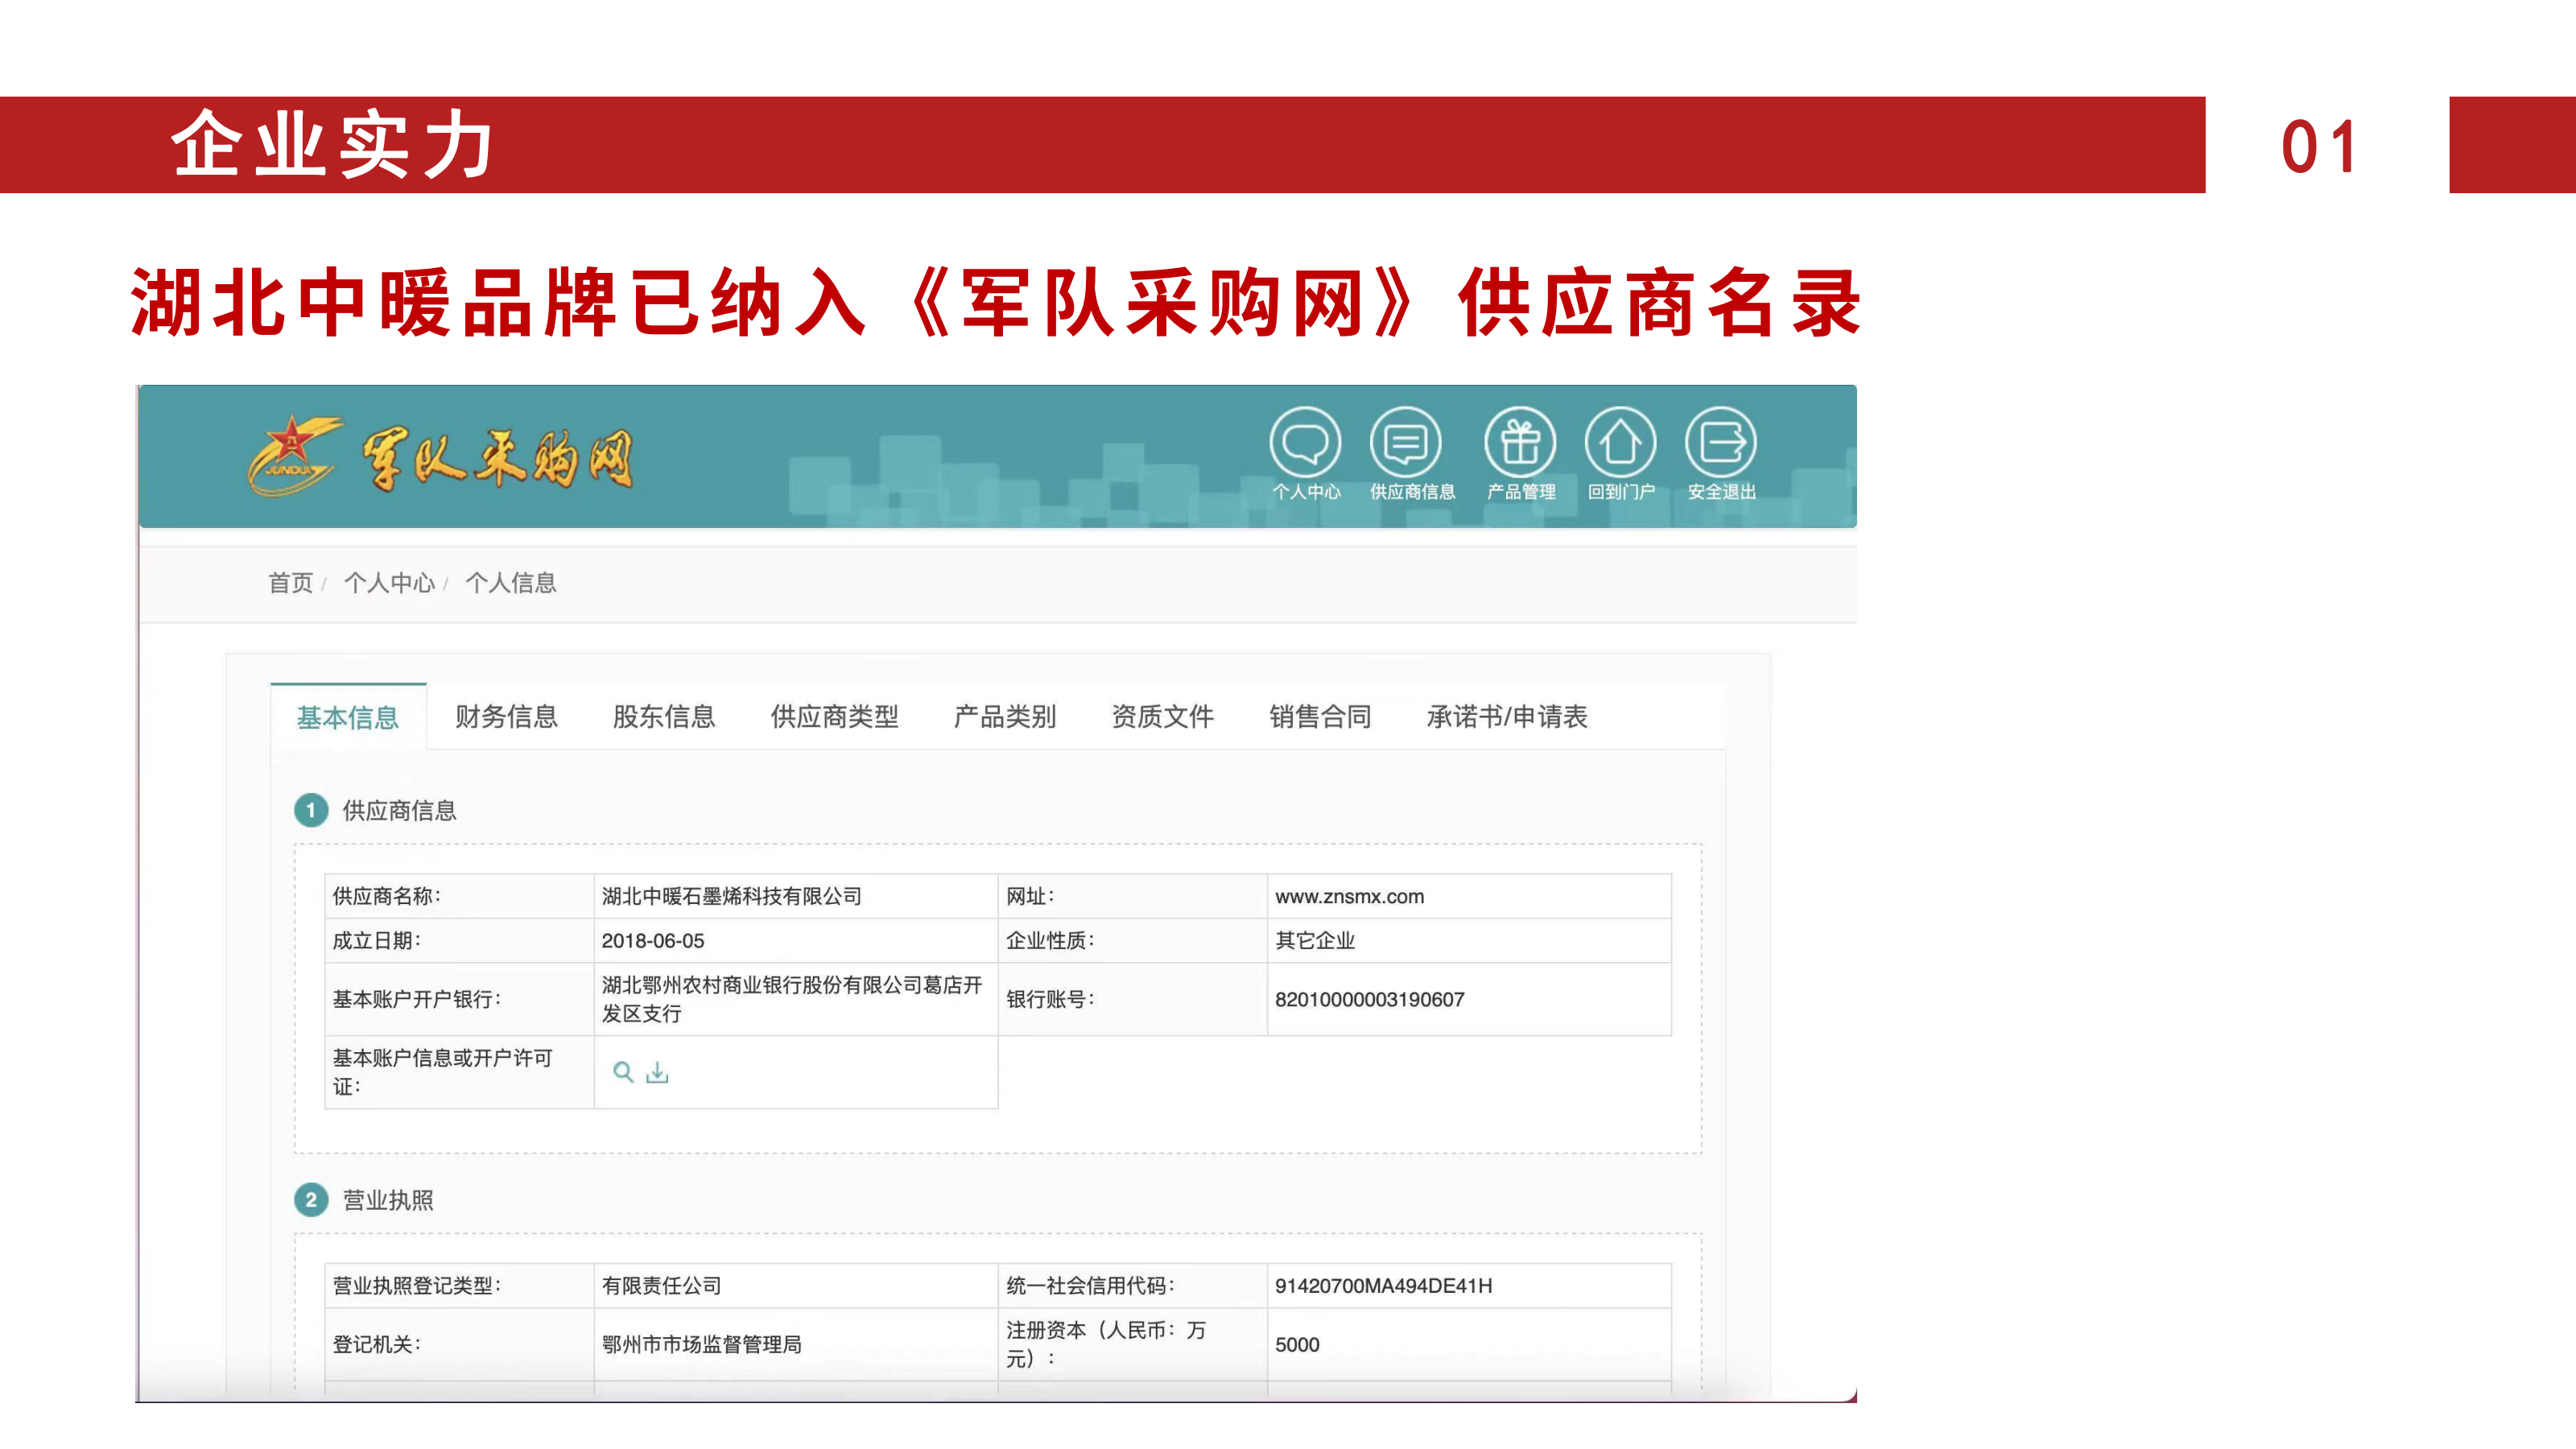
Task: Switch to the 财务信息 tab
Action: (506, 716)
